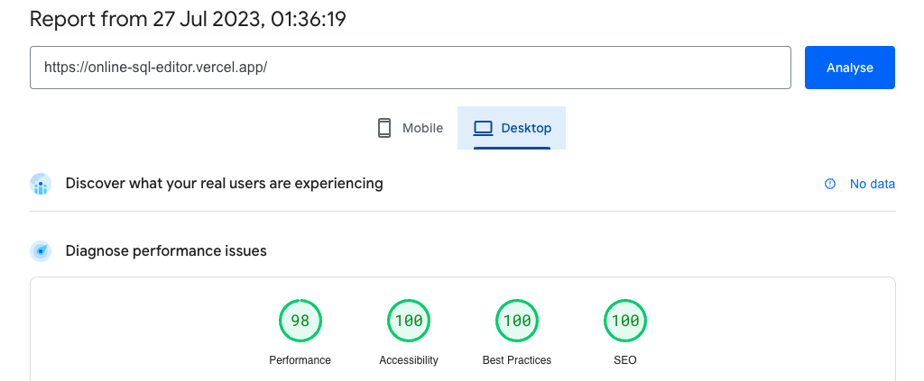
Task: Click the mobile phone icon
Action: (384, 128)
